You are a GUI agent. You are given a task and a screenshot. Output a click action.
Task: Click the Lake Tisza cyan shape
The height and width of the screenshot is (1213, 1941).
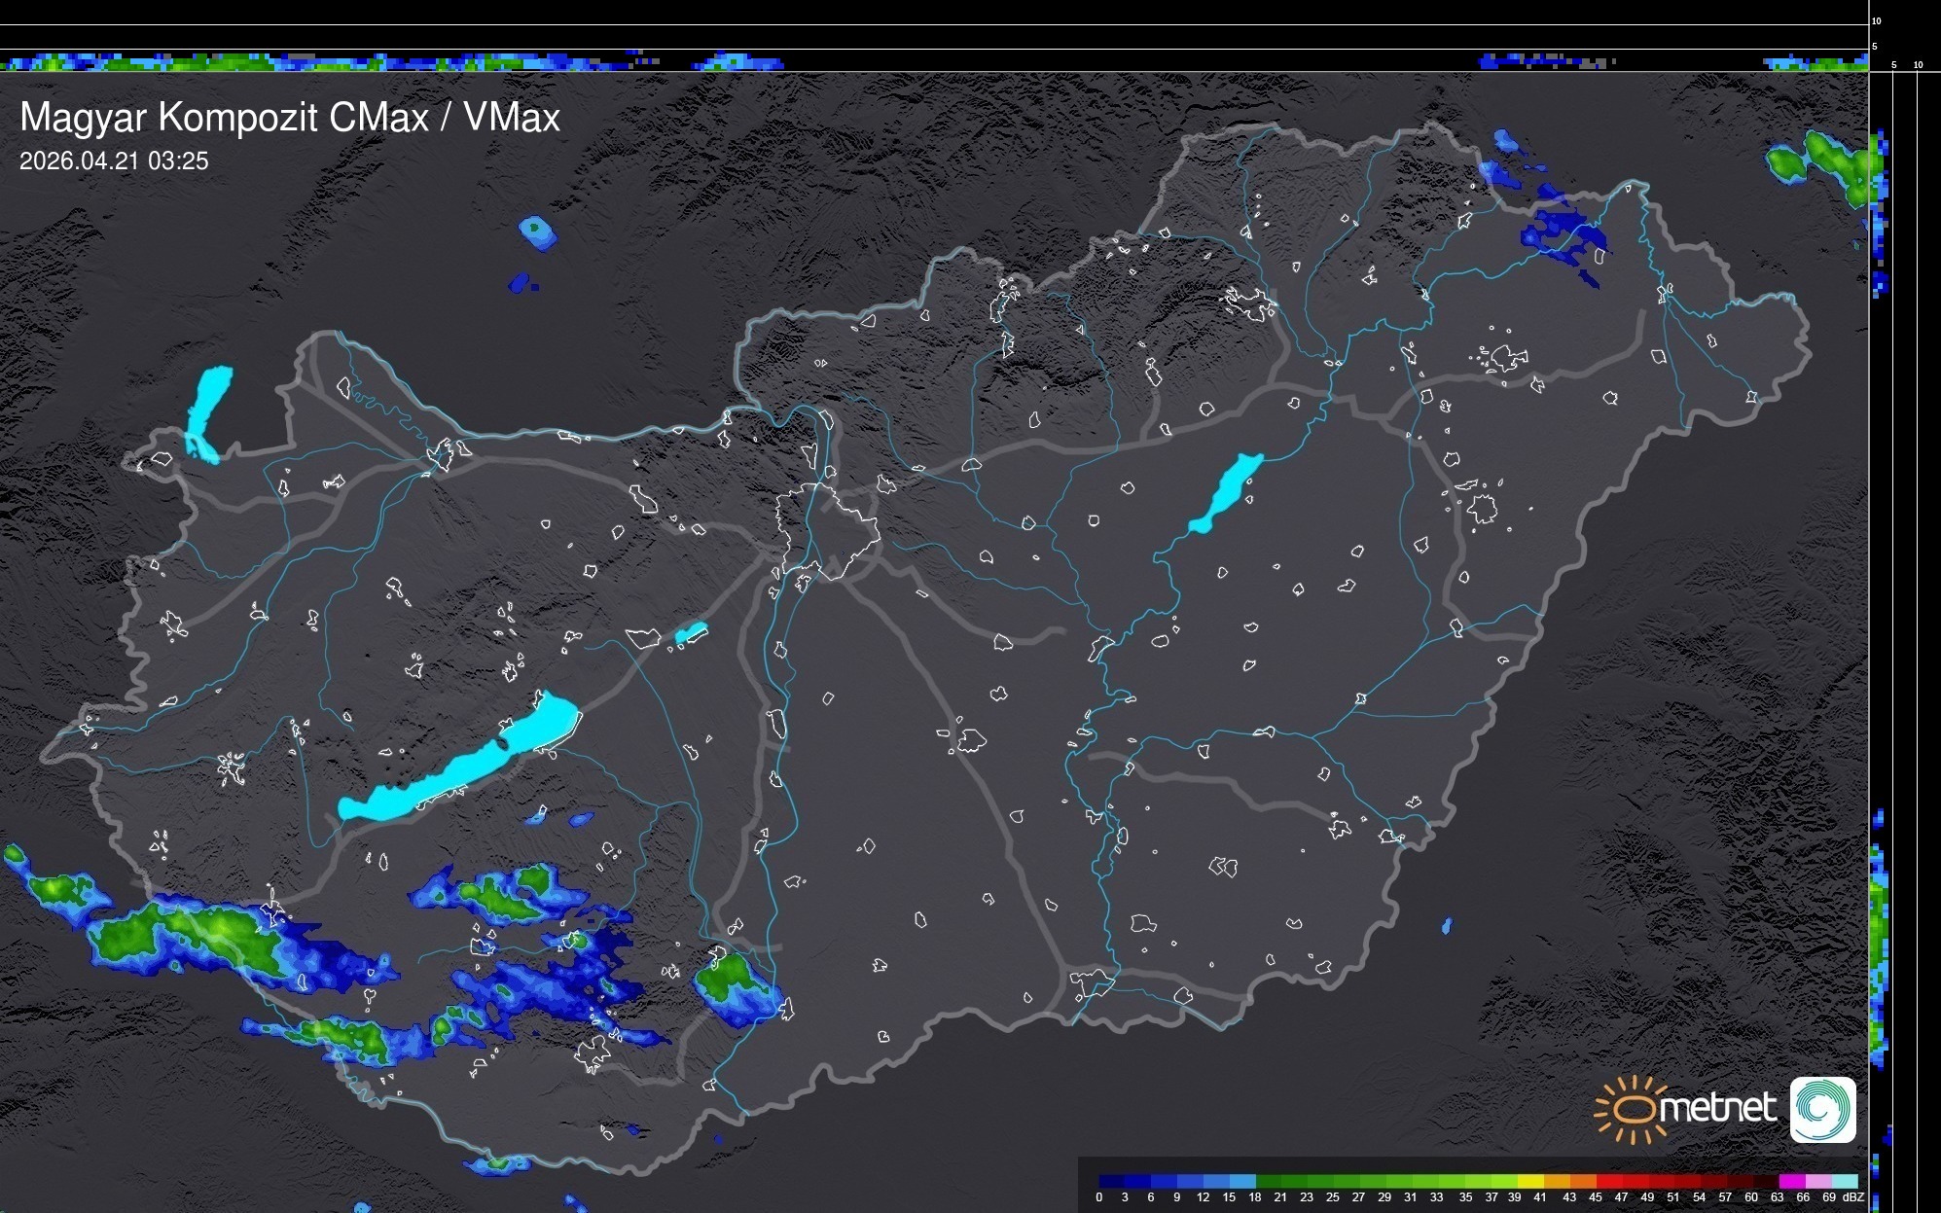point(1228,491)
